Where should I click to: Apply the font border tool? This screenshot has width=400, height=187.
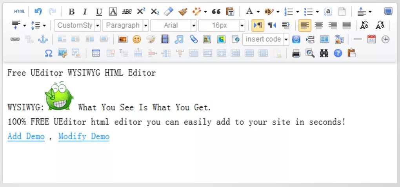tap(113, 11)
